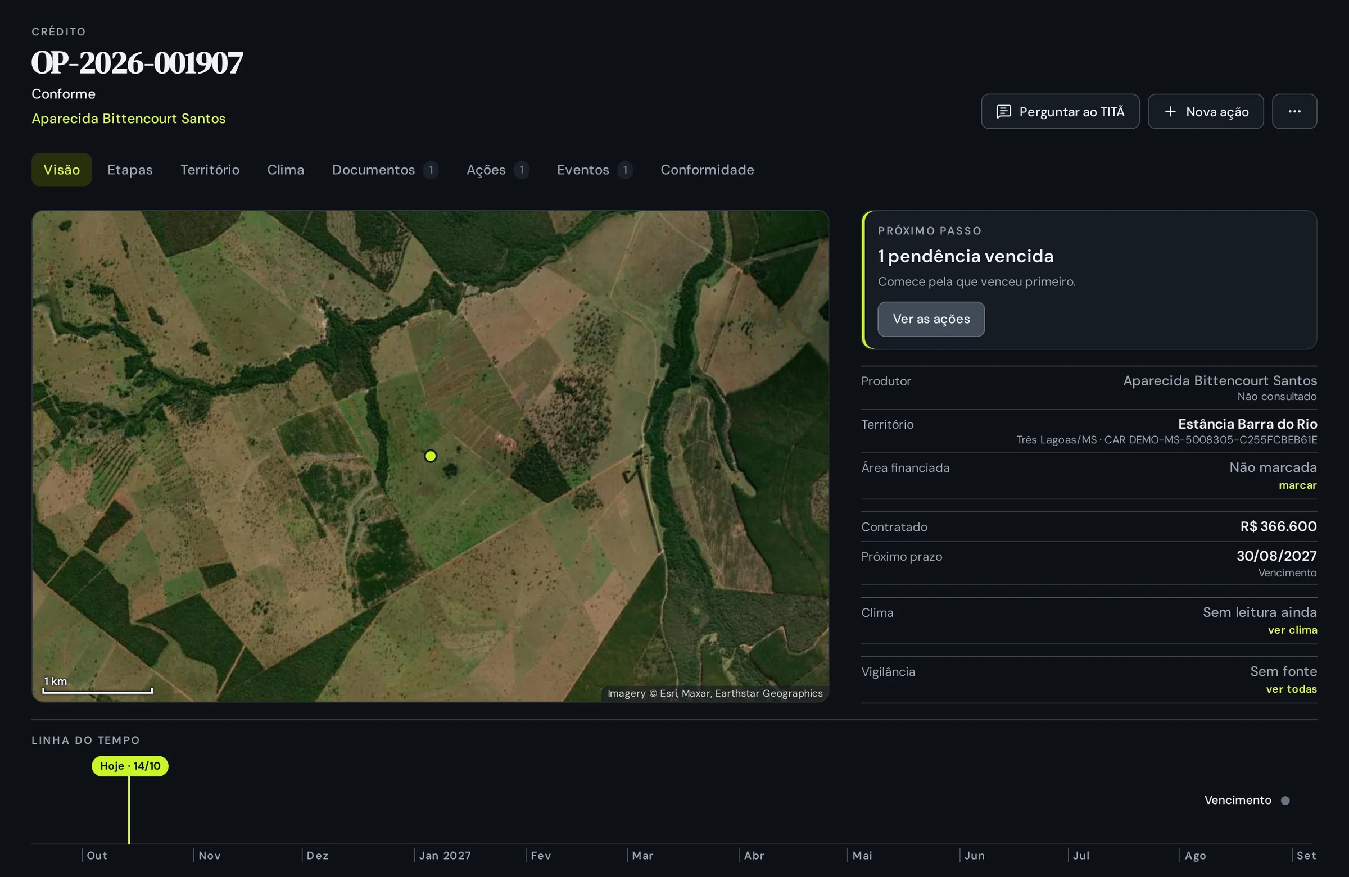The width and height of the screenshot is (1349, 877).
Task: Click the 30/08/2027 próximo prazo date
Action: [x=1276, y=556]
